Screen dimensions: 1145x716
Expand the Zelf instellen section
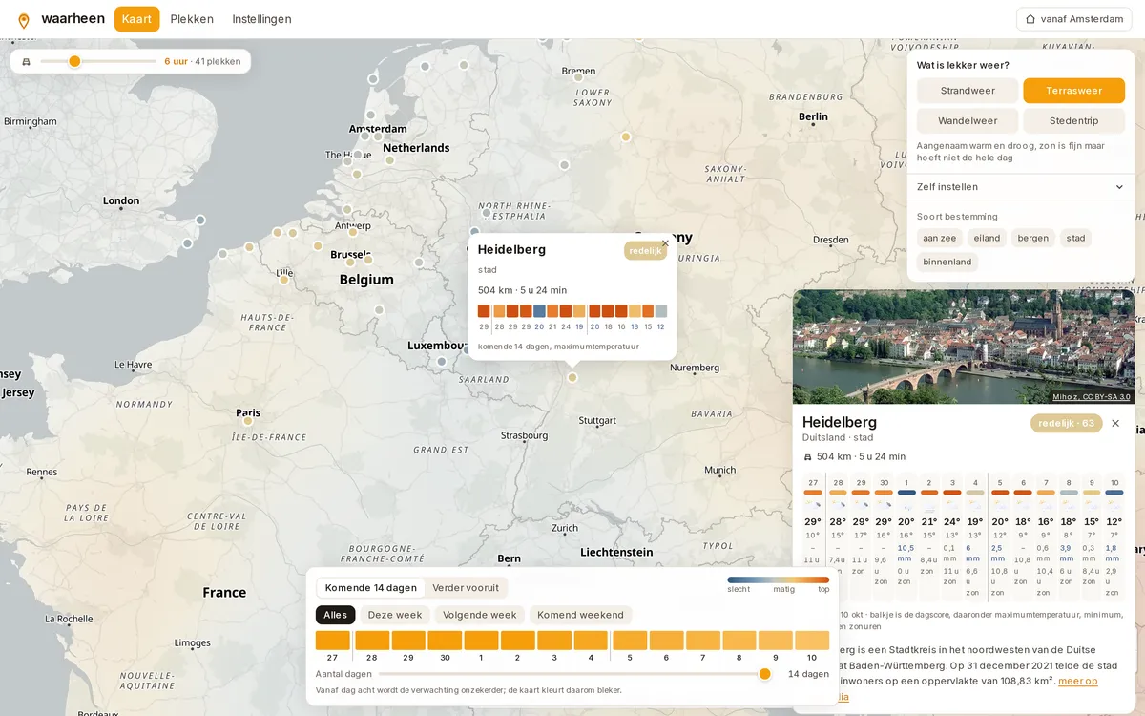tap(1021, 187)
